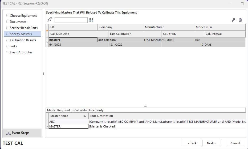This screenshot has width=248, height=149.
Task: Click the row arrow beside MASTER rule
Action: 47,126
